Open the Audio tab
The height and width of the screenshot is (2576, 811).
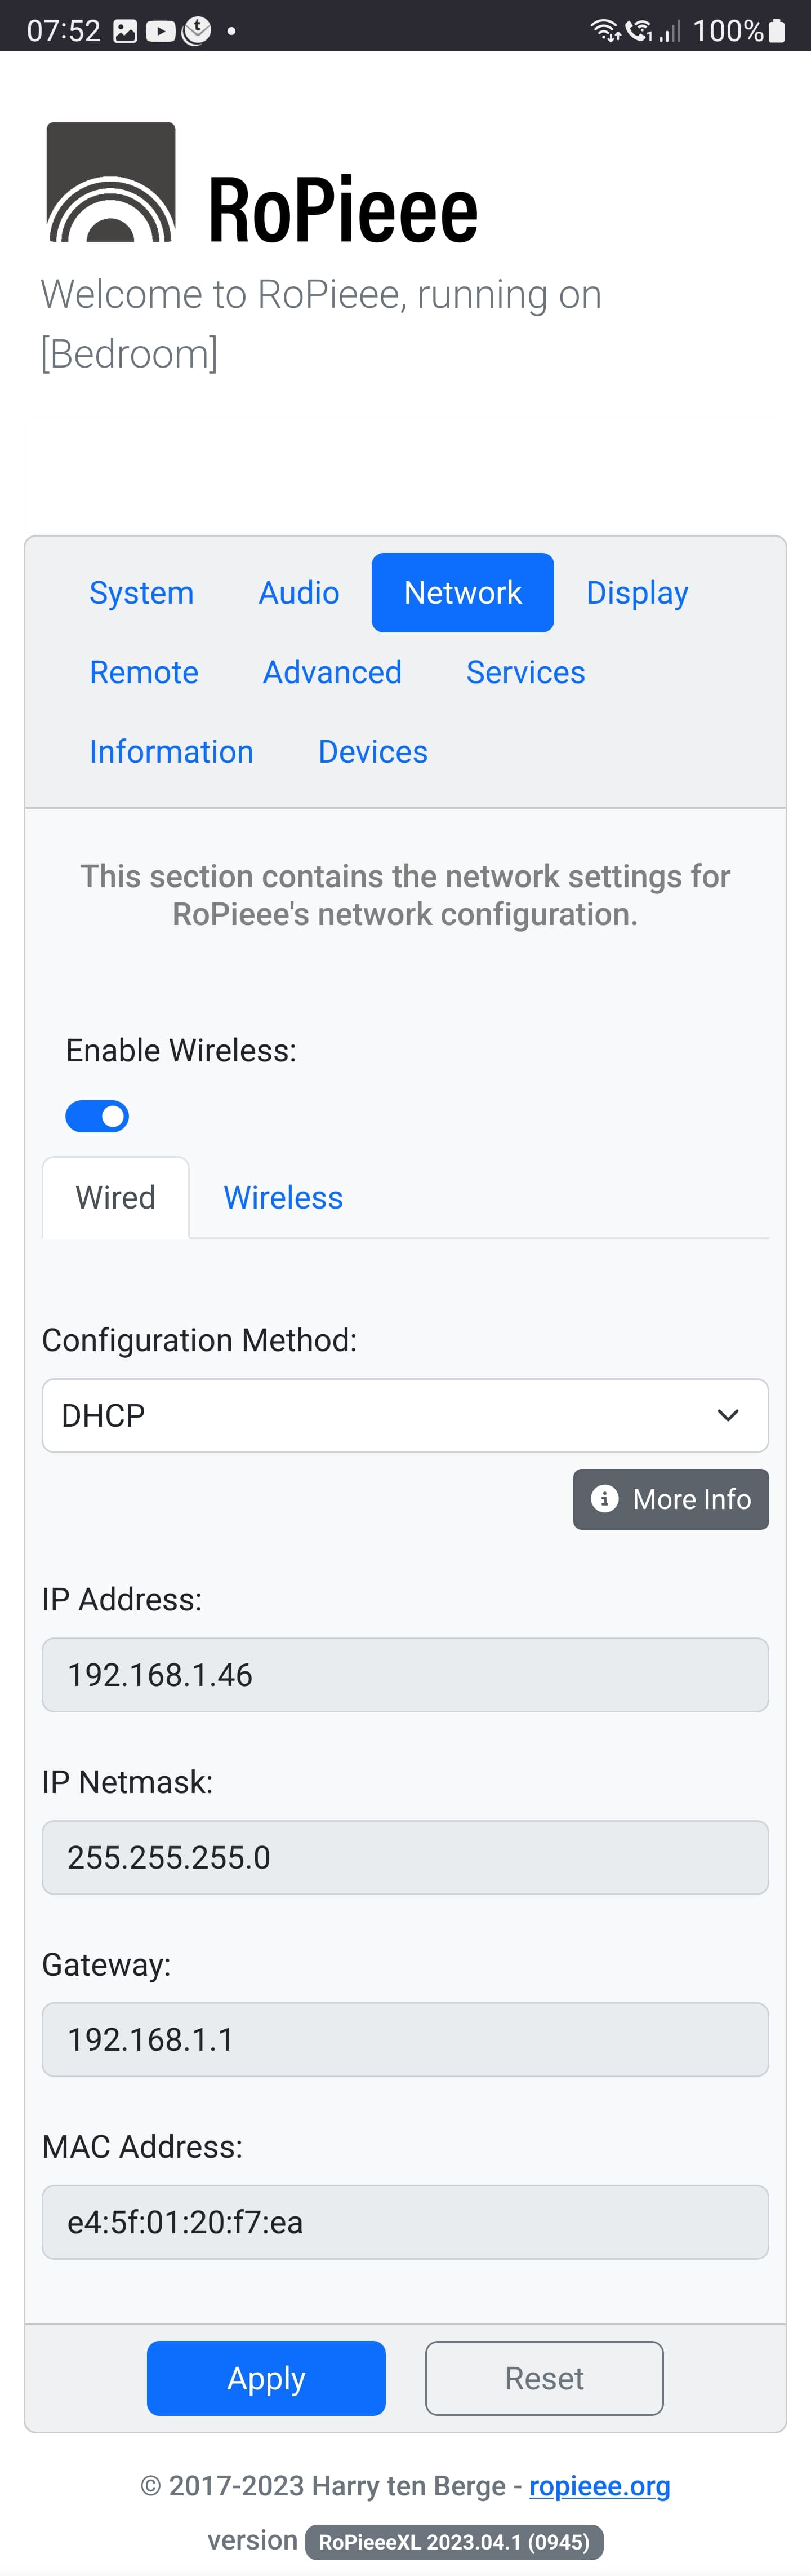(298, 593)
